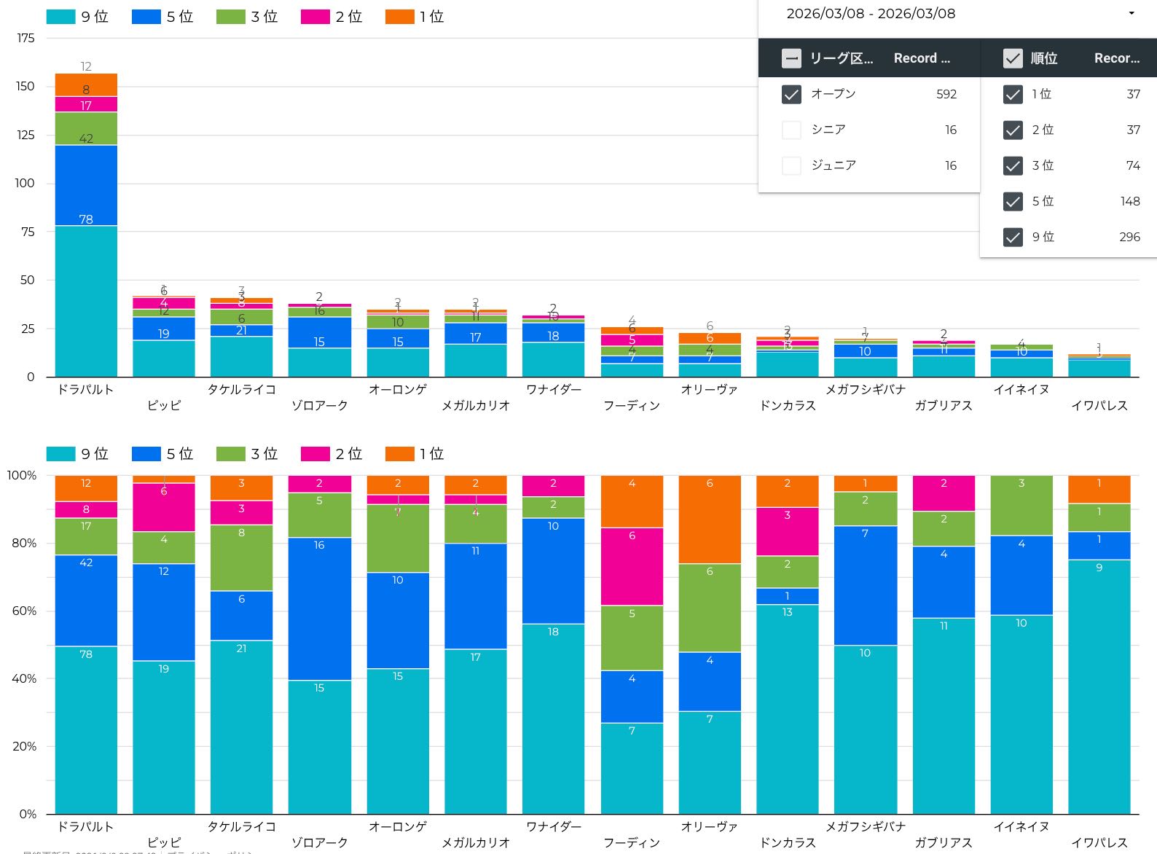Select the イワパレス teal bar in percentage chart

[1099, 685]
